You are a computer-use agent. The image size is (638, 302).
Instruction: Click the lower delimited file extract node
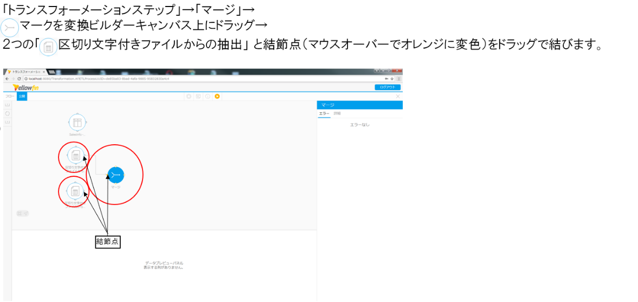pyautogui.click(x=75, y=191)
